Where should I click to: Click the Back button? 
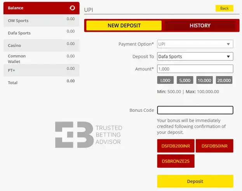[x=225, y=8]
